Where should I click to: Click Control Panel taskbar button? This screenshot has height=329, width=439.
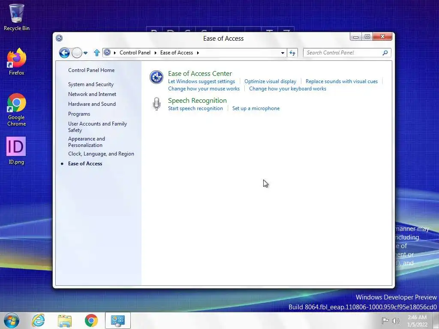click(118, 320)
